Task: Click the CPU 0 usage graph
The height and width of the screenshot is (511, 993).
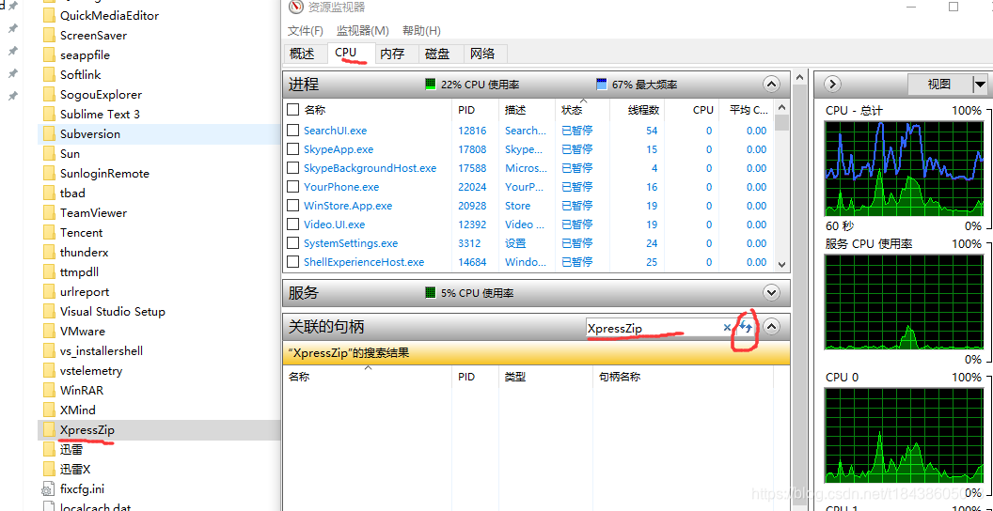Action: 903,436
